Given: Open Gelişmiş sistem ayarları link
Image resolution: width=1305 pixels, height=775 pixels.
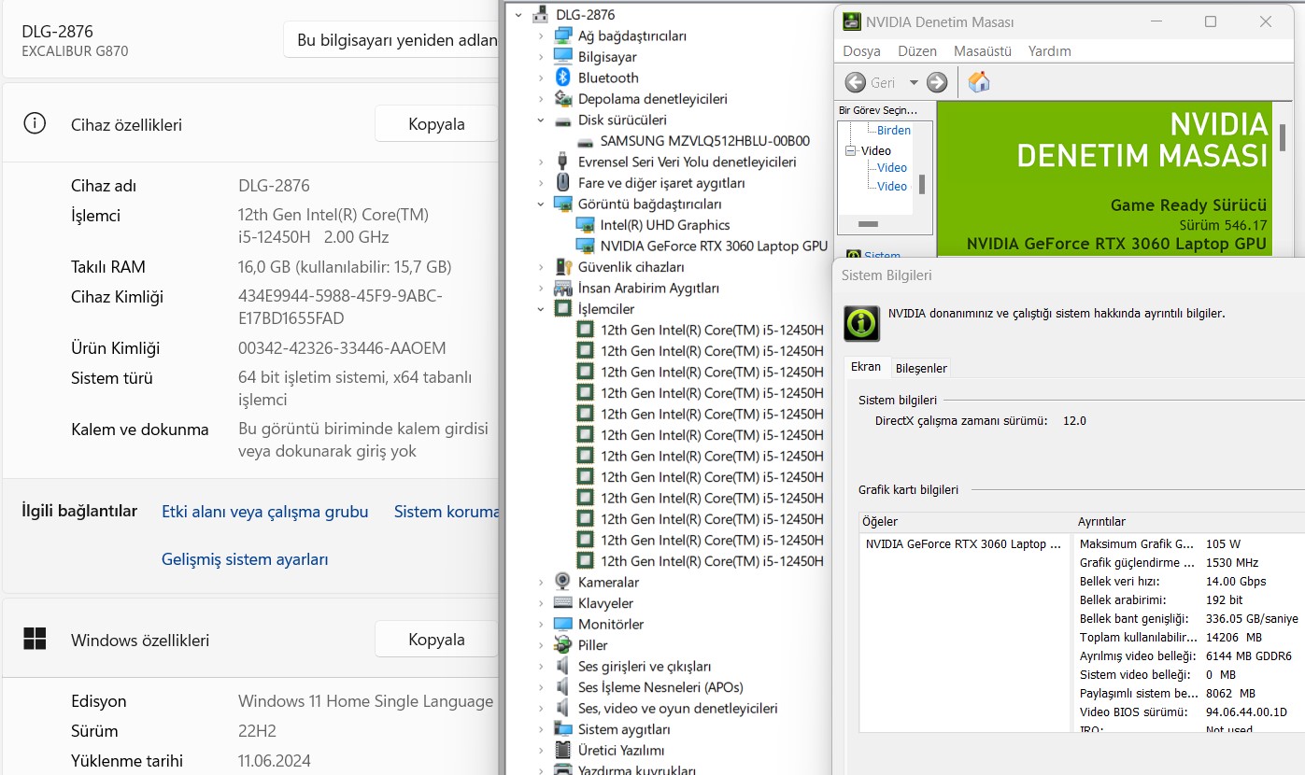Looking at the screenshot, I should (245, 559).
